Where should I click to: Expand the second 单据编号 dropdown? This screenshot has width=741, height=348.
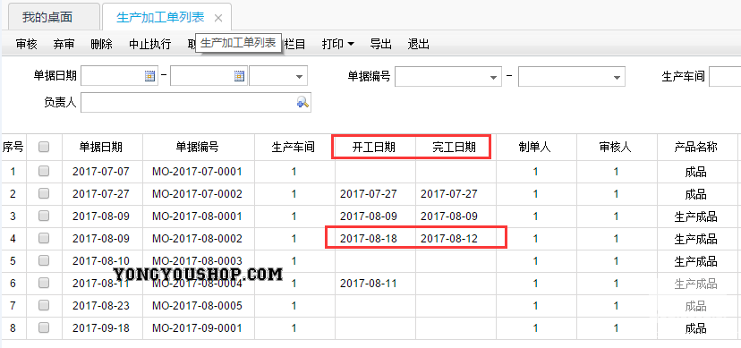pyautogui.click(x=617, y=77)
